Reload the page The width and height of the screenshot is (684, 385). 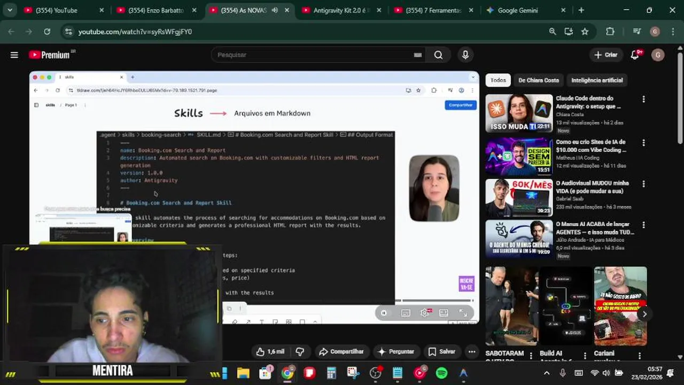(47, 32)
